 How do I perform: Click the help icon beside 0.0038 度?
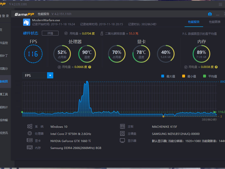(216, 67)
